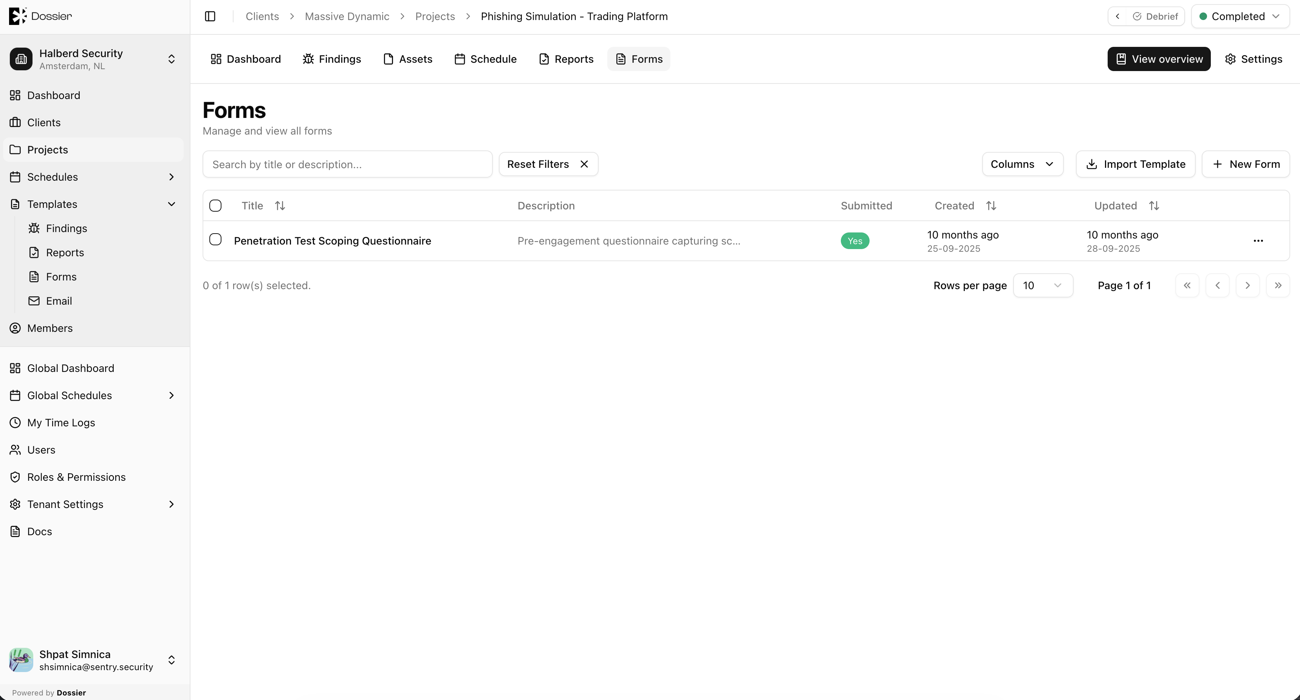Open Forms templates in sidebar
The image size is (1300, 700).
61,277
